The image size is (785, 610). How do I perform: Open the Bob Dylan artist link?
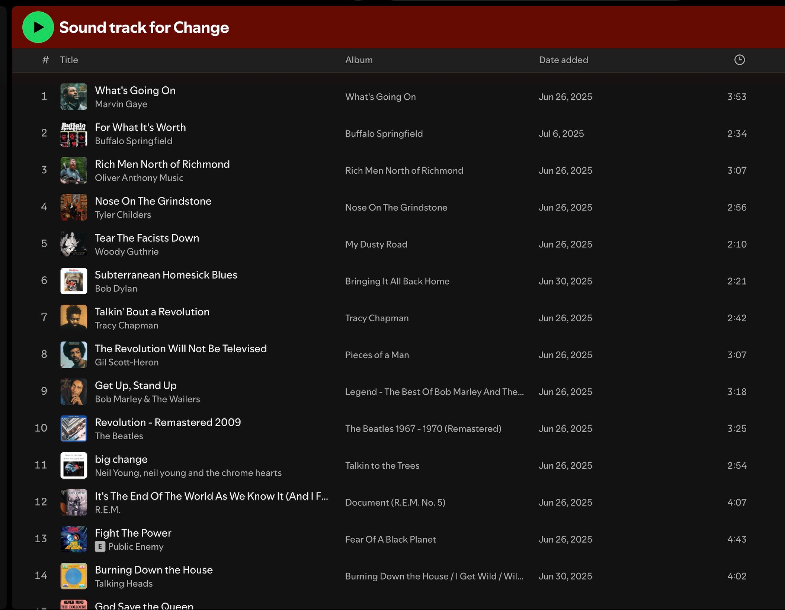116,289
